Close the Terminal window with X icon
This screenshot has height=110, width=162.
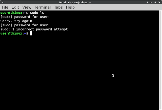tap(159, 2)
